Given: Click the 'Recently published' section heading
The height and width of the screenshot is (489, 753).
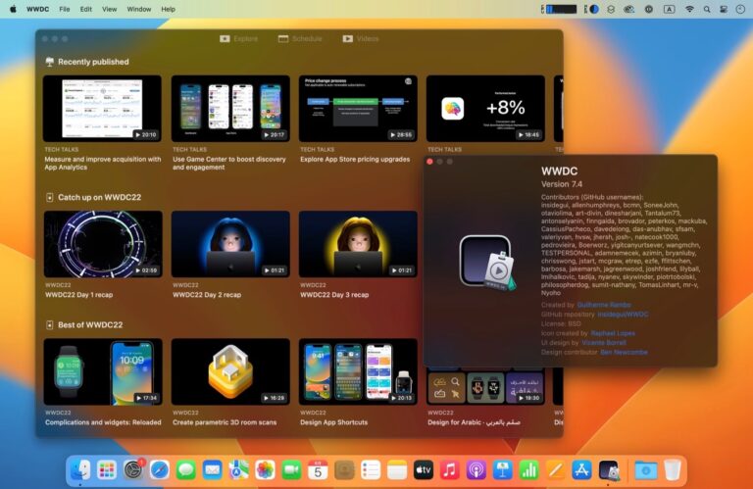Looking at the screenshot, I should point(93,62).
